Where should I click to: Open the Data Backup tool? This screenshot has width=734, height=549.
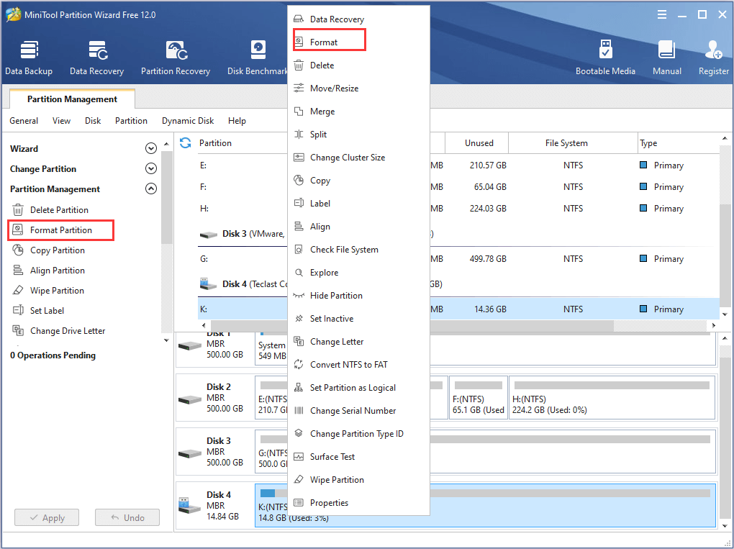coord(29,58)
